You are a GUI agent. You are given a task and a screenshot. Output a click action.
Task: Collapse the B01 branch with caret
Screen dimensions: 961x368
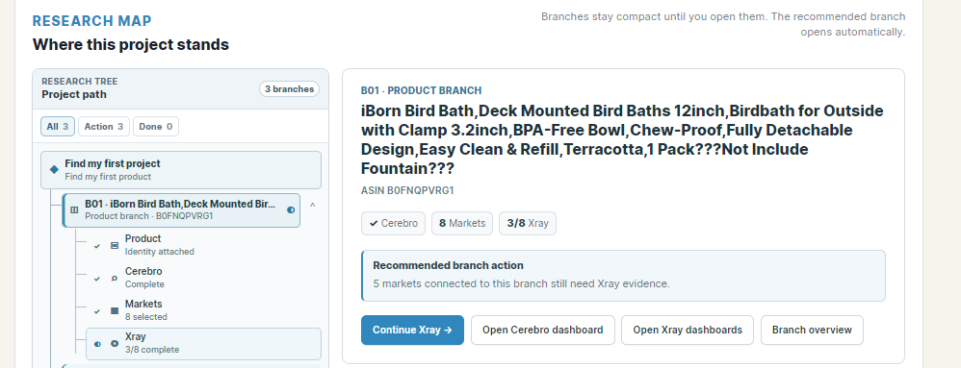(312, 206)
